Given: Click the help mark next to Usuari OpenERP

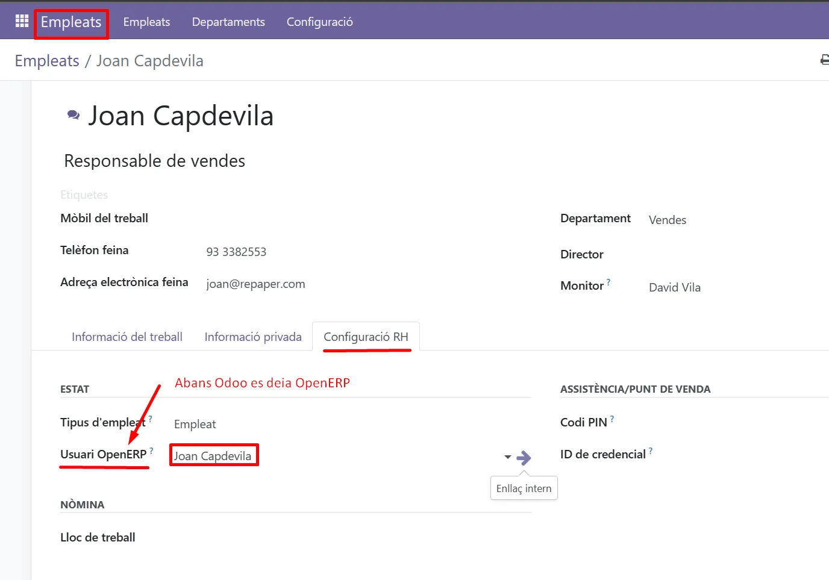Looking at the screenshot, I should pos(151,451).
